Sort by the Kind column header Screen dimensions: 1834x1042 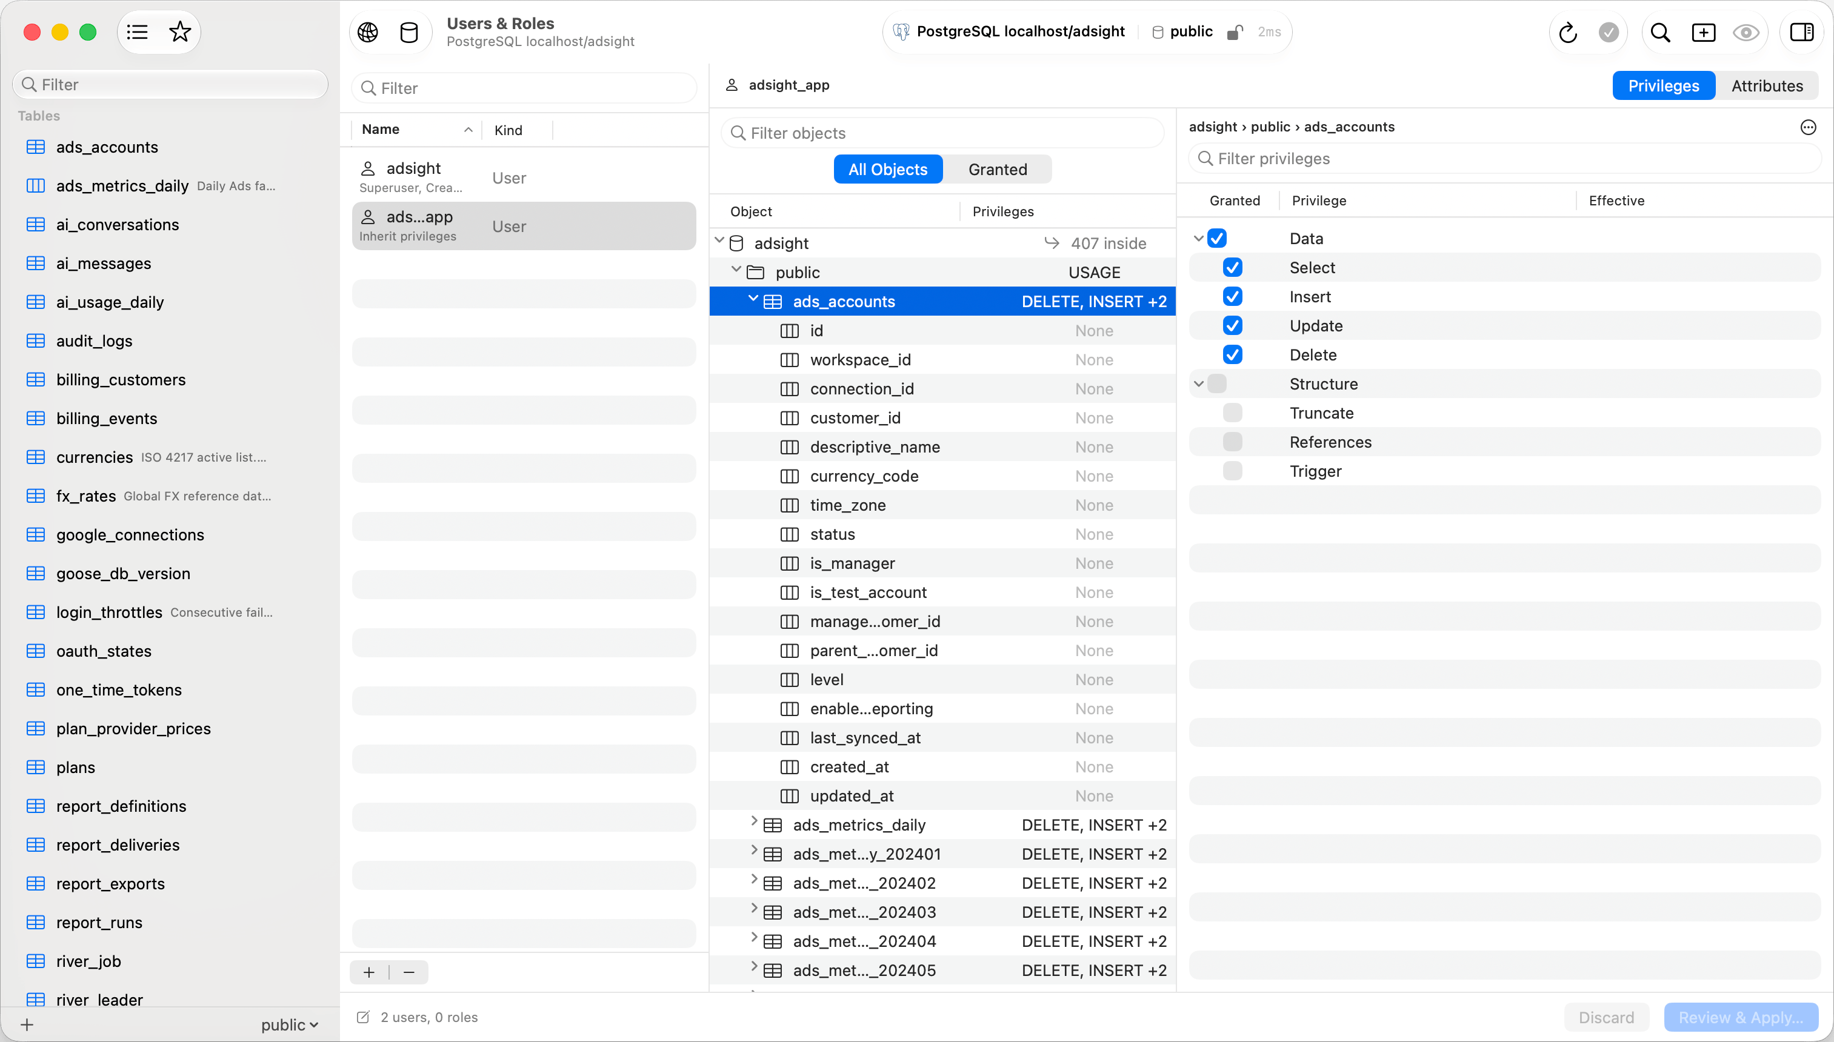pyautogui.click(x=517, y=130)
